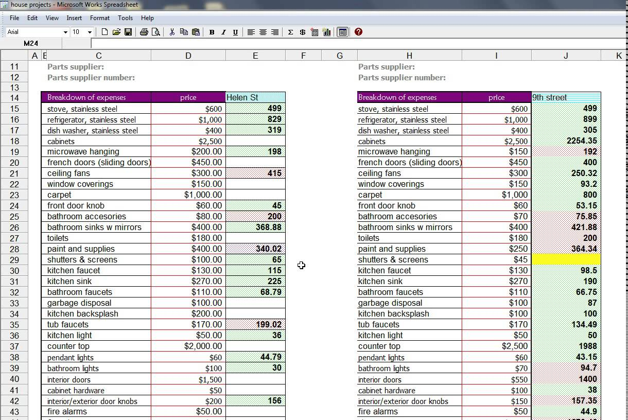The width and height of the screenshot is (628, 420).
Task: Open the Insert menu
Action: [74, 18]
